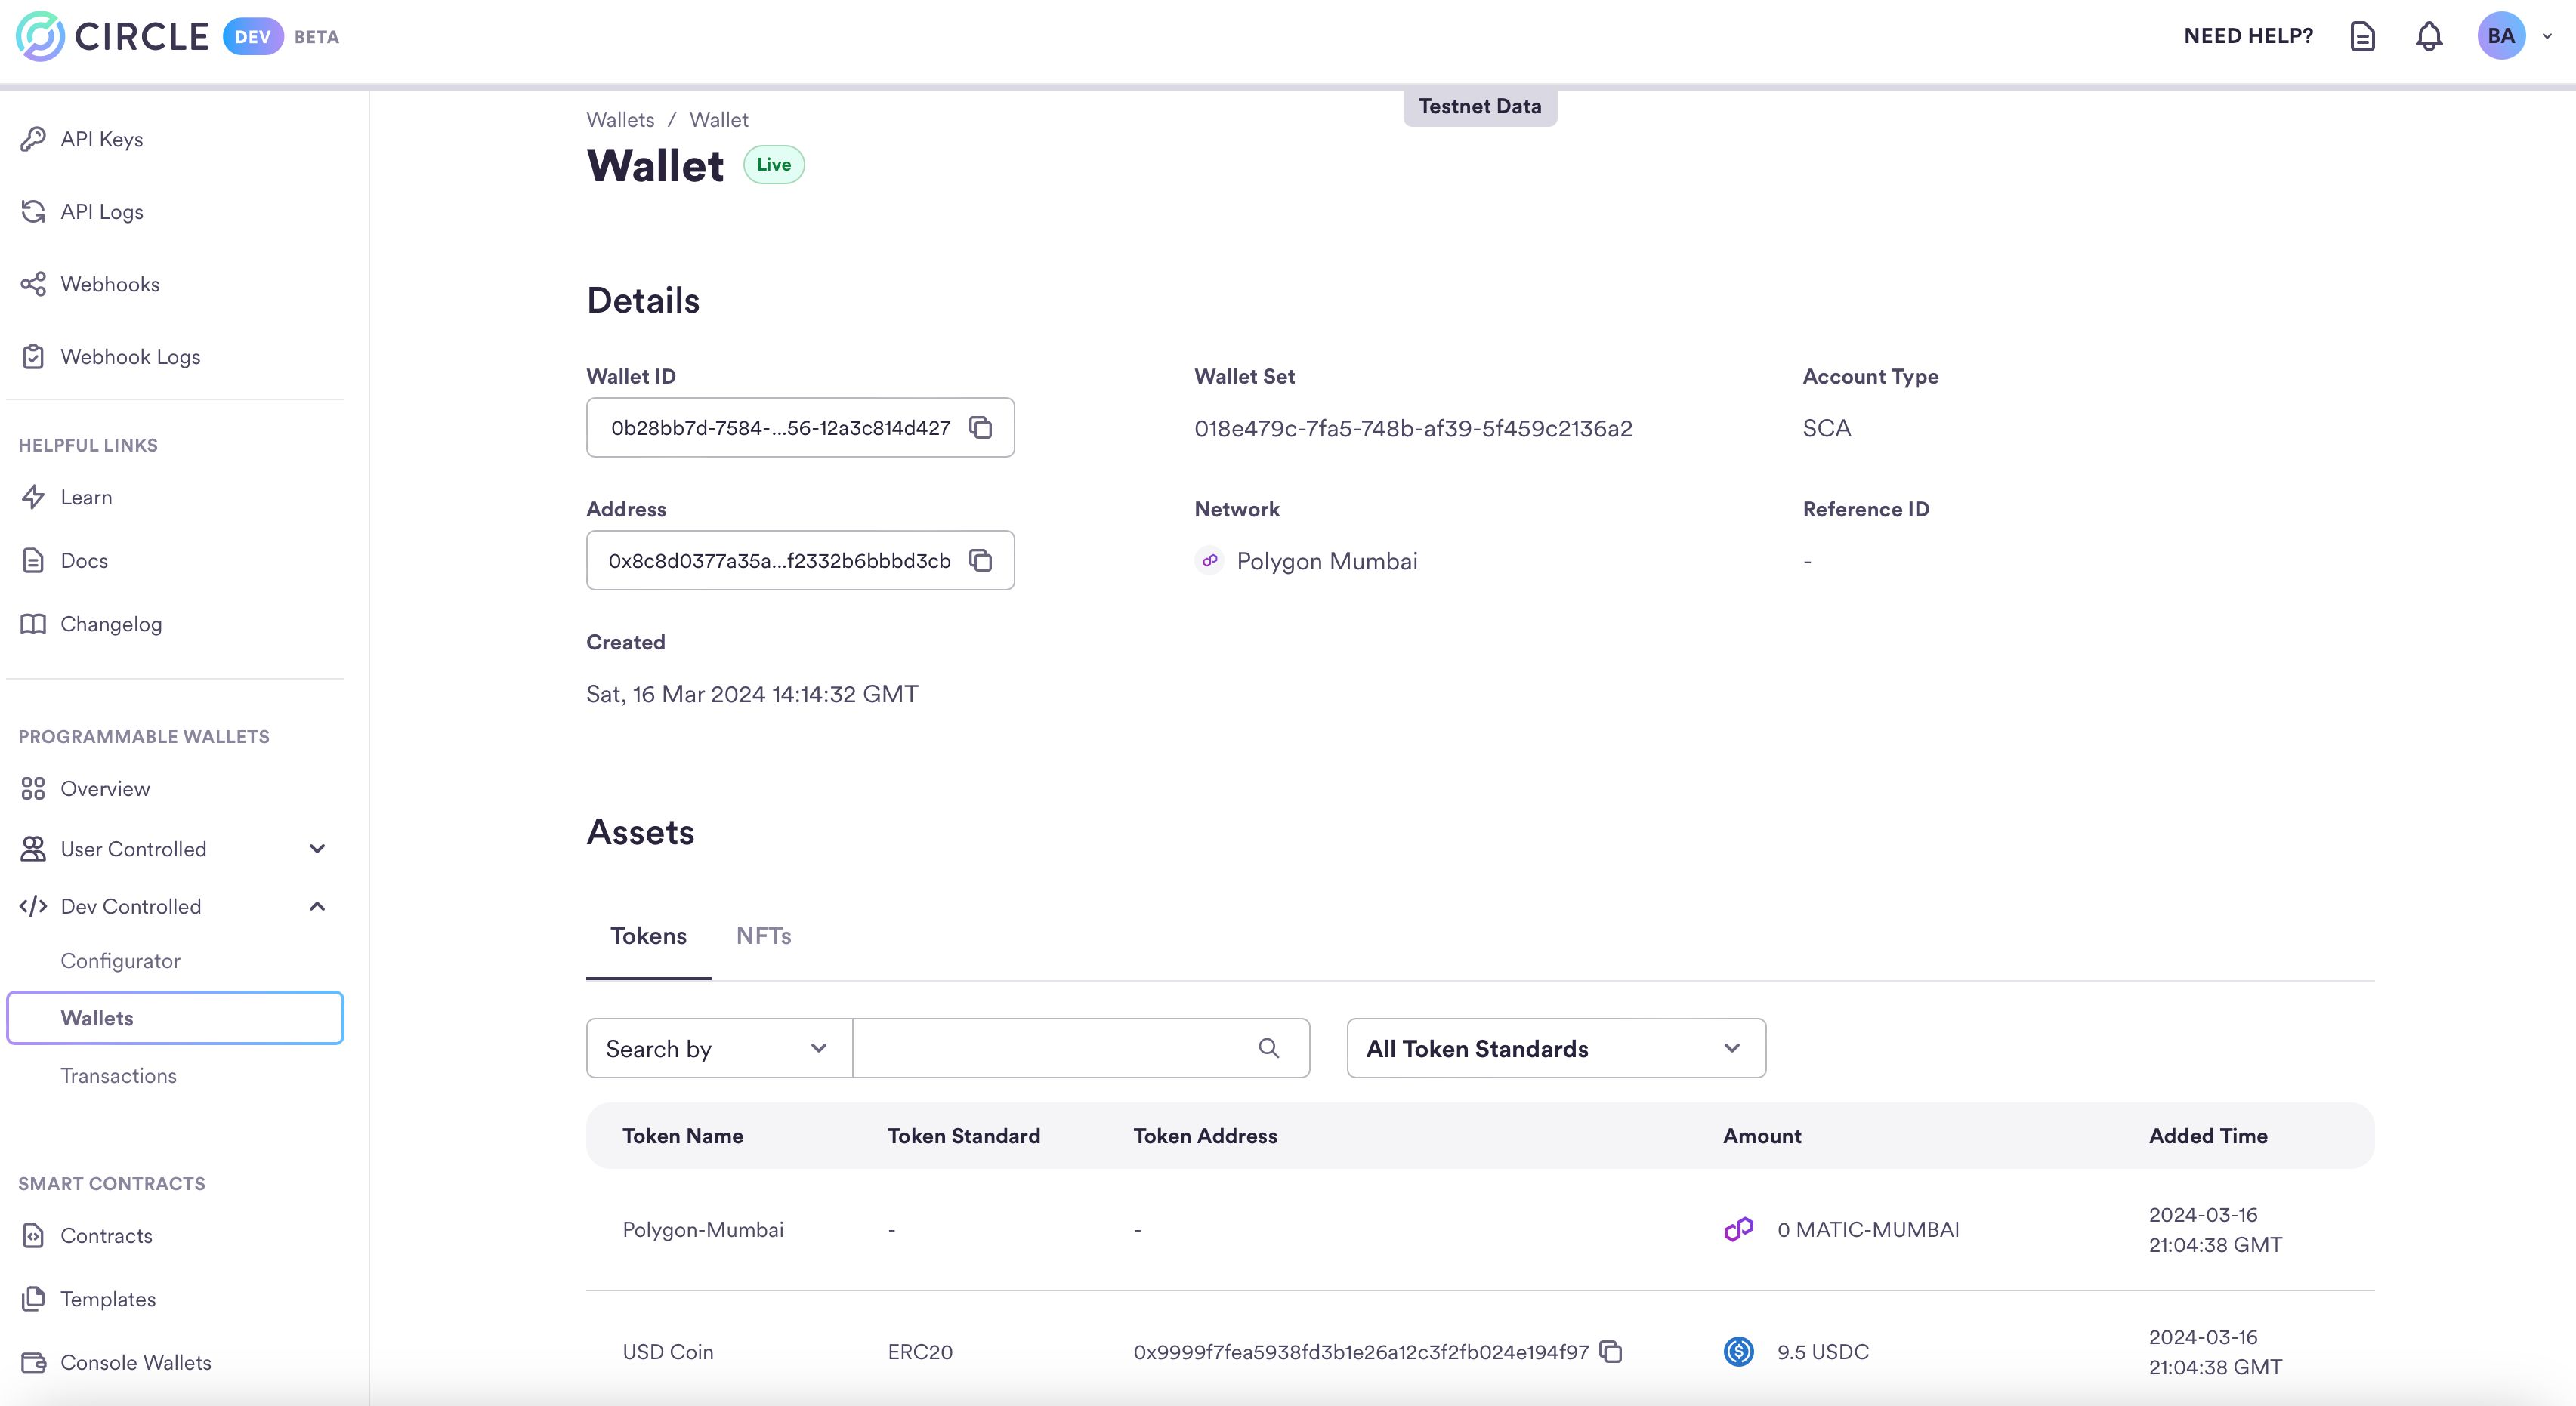
Task: Click the USDC coin icon
Action: click(1739, 1351)
